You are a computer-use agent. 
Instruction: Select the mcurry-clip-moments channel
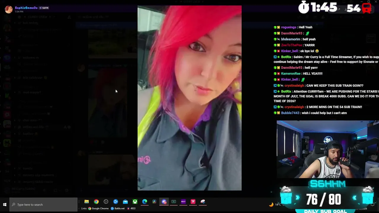pyautogui.click(x=38, y=175)
